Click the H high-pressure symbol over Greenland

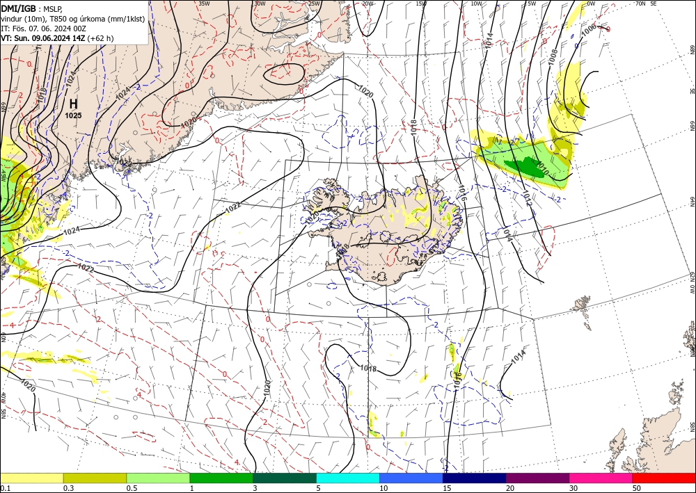click(74, 104)
